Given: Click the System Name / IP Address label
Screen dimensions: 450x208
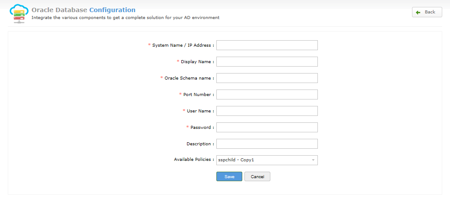Looking at the screenshot, I should pyautogui.click(x=183, y=45).
